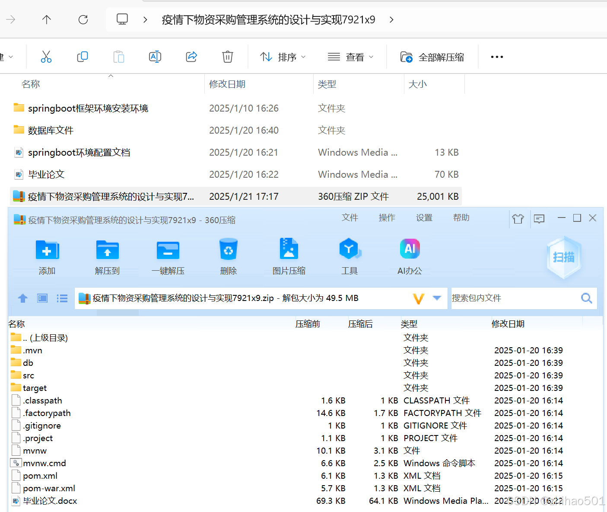Sort by 类型 column in Explorer
Viewport: 607px width, 512px height.
[x=327, y=84]
